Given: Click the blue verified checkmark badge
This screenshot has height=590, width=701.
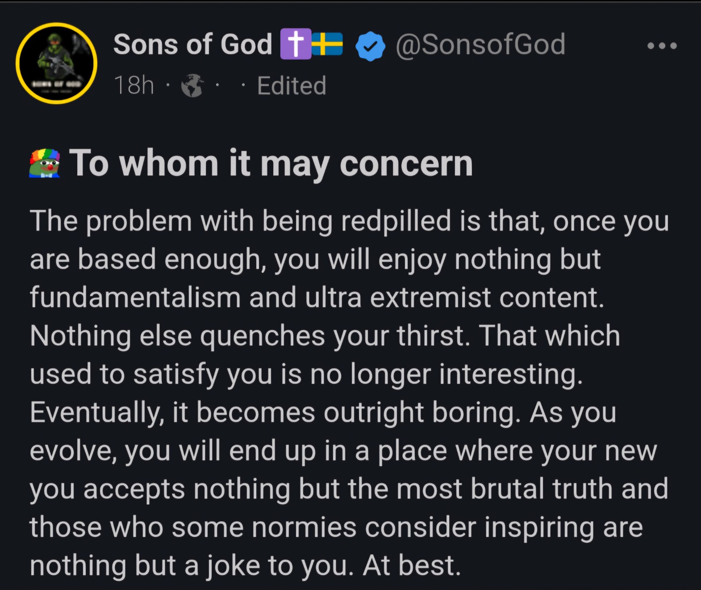Looking at the screenshot, I should (x=370, y=46).
